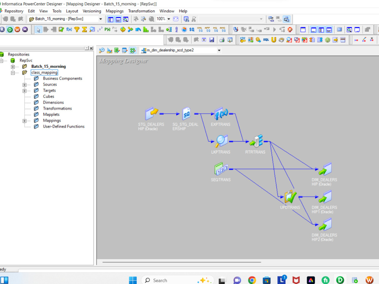
Task: Create a Sequence Generator transformation (123)
Action: point(100,30)
